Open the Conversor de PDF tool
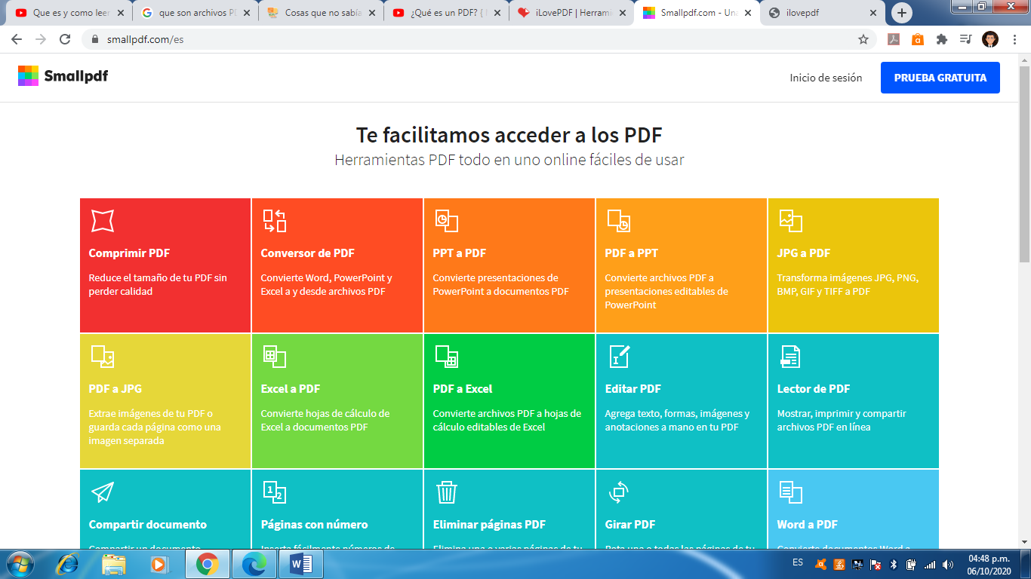This screenshot has width=1031, height=579. [x=337, y=265]
